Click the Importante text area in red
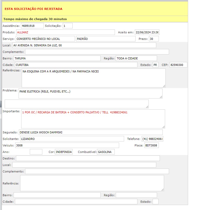Screen dimensions: 197x210 pyautogui.click(x=93, y=119)
